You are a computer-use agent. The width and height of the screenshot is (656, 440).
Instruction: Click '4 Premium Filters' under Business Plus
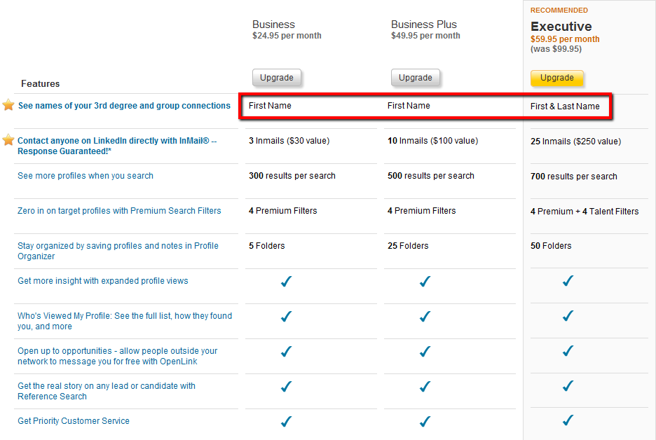422,211
